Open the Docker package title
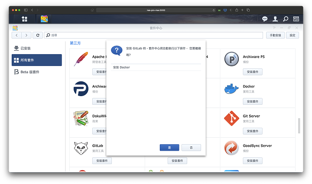The height and width of the screenshot is (184, 312). 249,86
